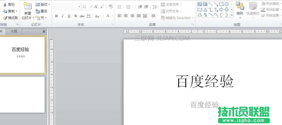Open Text Direction (文字方向) menu
Image resolution: width=282 pixels, height=125 pixels.
(x=171, y=4)
